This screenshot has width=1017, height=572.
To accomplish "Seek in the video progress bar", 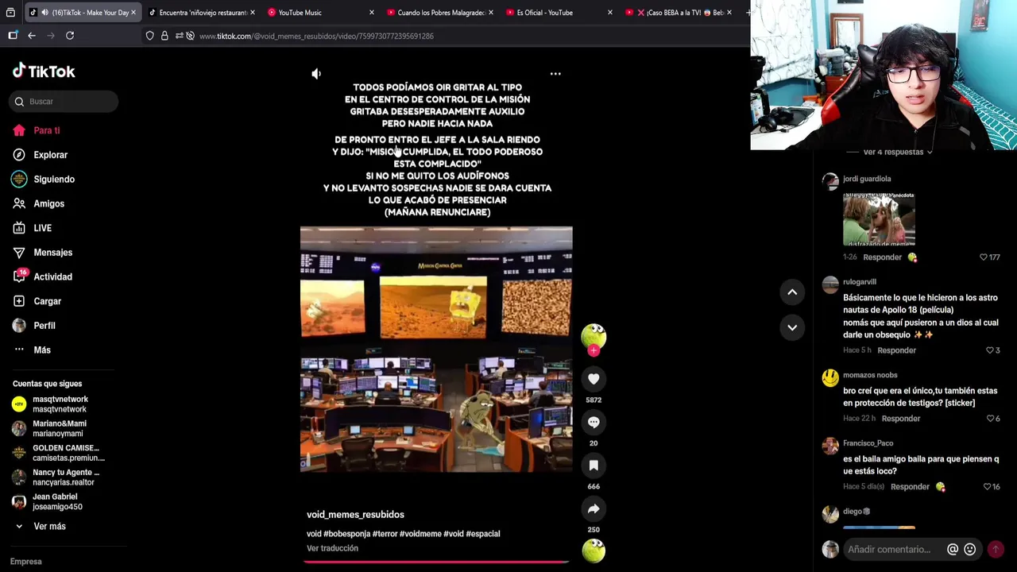I will click(436, 562).
